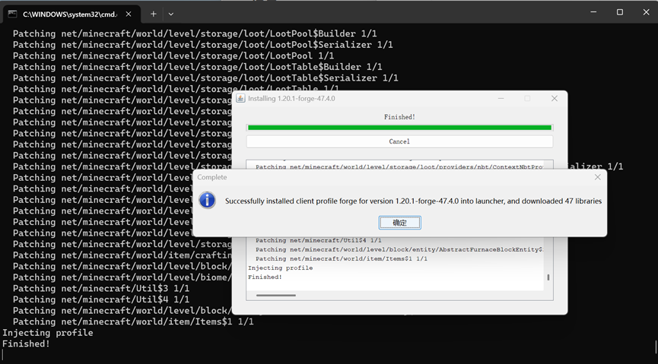Click 'Patching net/minecraft/world/item/Items$1 1/1' in installer log
Screen dimensions: 658x364
[x=341, y=258]
